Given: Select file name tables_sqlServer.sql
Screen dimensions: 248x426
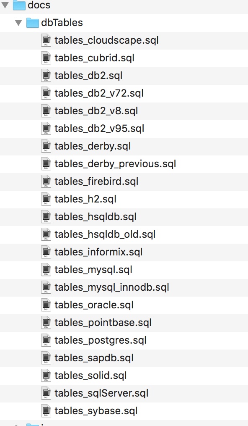Looking at the screenshot, I should (102, 394).
